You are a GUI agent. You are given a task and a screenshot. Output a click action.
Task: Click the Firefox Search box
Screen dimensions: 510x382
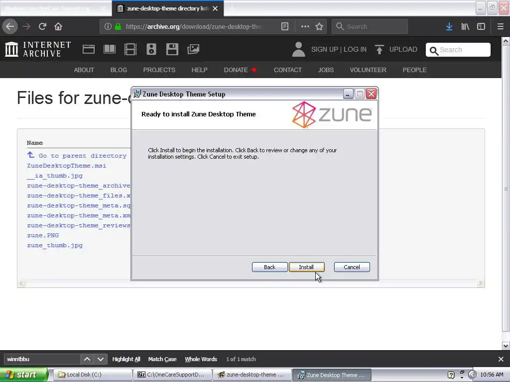click(370, 26)
